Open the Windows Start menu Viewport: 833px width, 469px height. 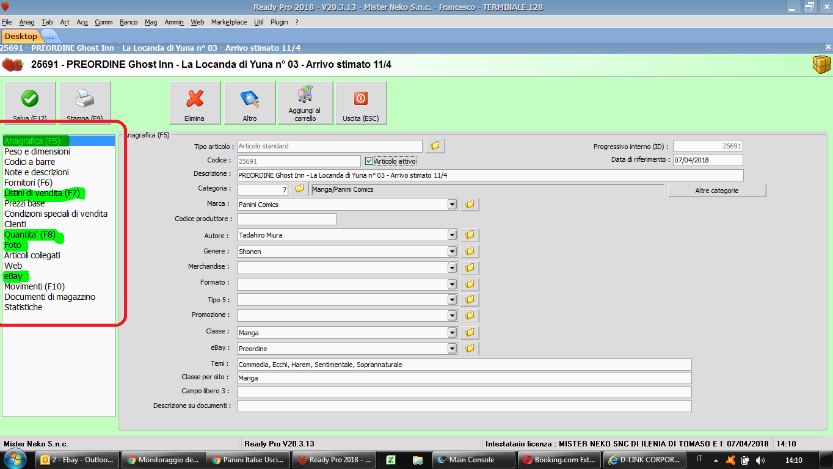tap(15, 459)
